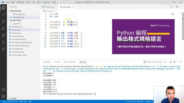Viewport: 184px width, 103px height.
Task: Open the Go menu
Action: click(x=34, y=2)
